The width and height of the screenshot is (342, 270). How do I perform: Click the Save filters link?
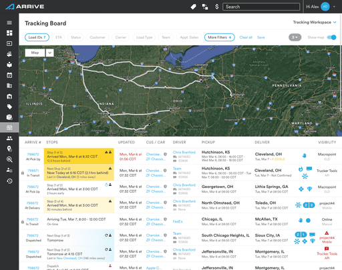coord(261,37)
